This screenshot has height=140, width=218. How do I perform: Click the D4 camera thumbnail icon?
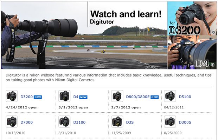tap(64, 96)
